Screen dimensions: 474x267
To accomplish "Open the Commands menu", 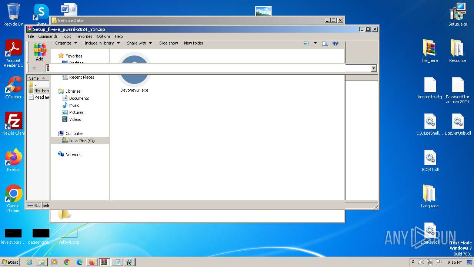I will pyautogui.click(x=48, y=36).
